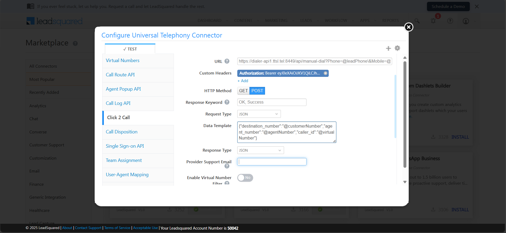Open the CONTENT menu
Image resolution: width=506 pixels, height=233 pixels.
(x=243, y=21)
